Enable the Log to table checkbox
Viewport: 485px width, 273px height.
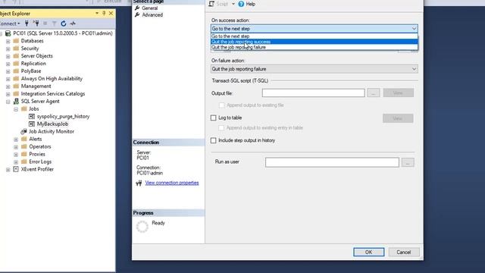tap(214, 118)
